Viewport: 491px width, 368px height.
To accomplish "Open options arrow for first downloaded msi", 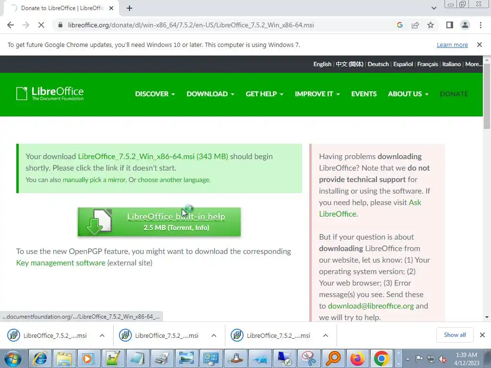I will [102, 335].
